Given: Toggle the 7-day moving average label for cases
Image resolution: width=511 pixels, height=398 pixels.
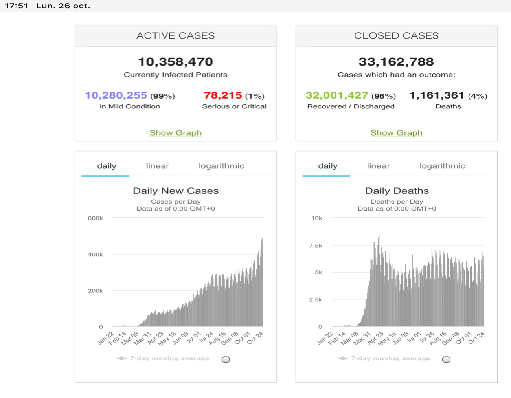Looking at the screenshot, I should 169,358.
